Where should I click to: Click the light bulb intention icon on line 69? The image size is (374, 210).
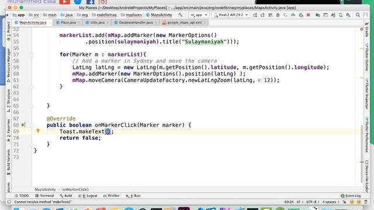[37, 131]
